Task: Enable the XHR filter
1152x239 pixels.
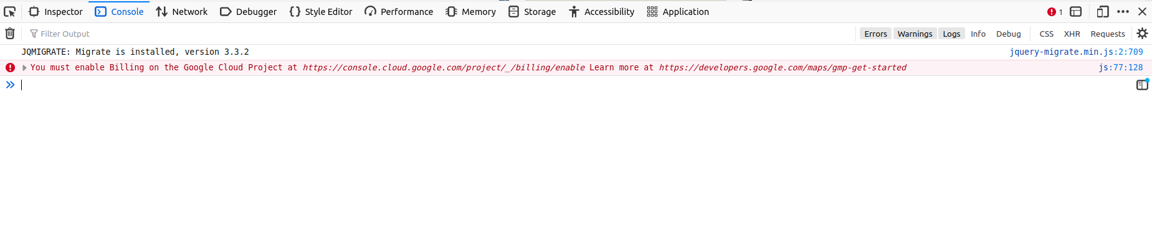Action: click(x=1072, y=34)
